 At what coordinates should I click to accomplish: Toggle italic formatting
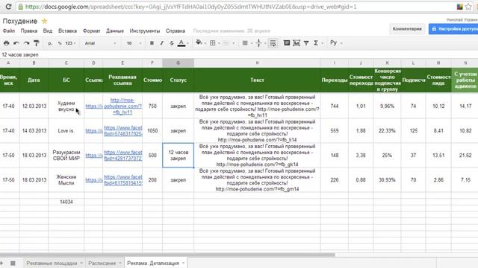pos(162,43)
